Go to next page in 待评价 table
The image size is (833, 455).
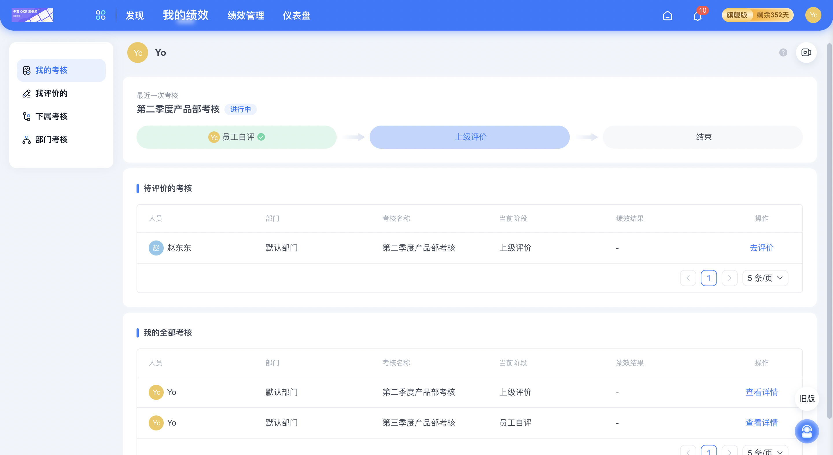click(729, 278)
